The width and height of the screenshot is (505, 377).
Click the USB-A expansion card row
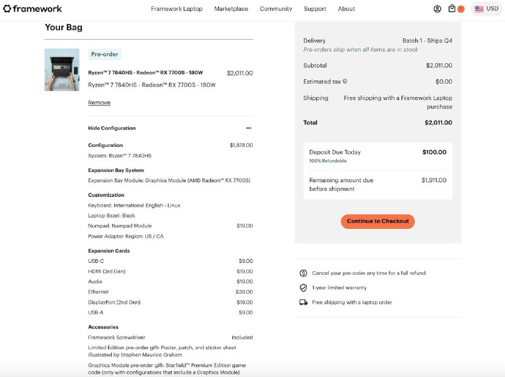tap(170, 312)
